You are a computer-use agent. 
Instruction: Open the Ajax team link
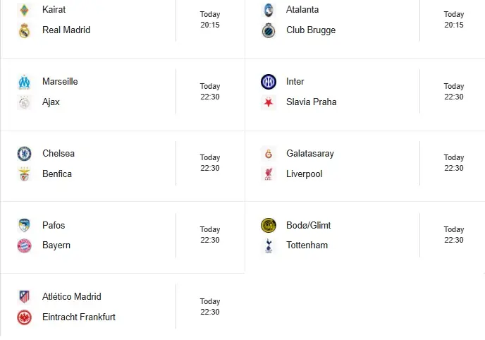click(51, 102)
